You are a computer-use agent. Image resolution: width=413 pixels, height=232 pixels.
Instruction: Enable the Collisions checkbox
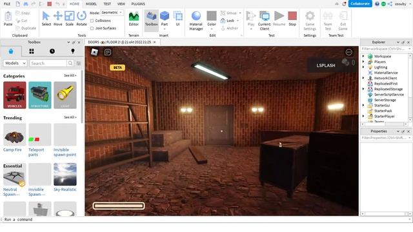[92, 21]
